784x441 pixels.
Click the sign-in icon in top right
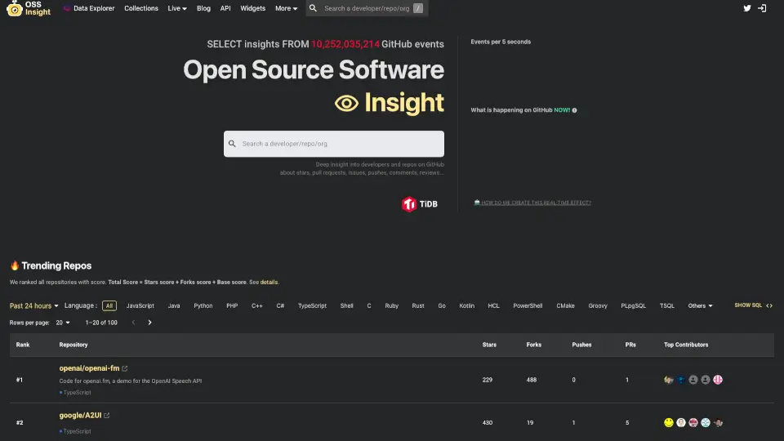(762, 8)
